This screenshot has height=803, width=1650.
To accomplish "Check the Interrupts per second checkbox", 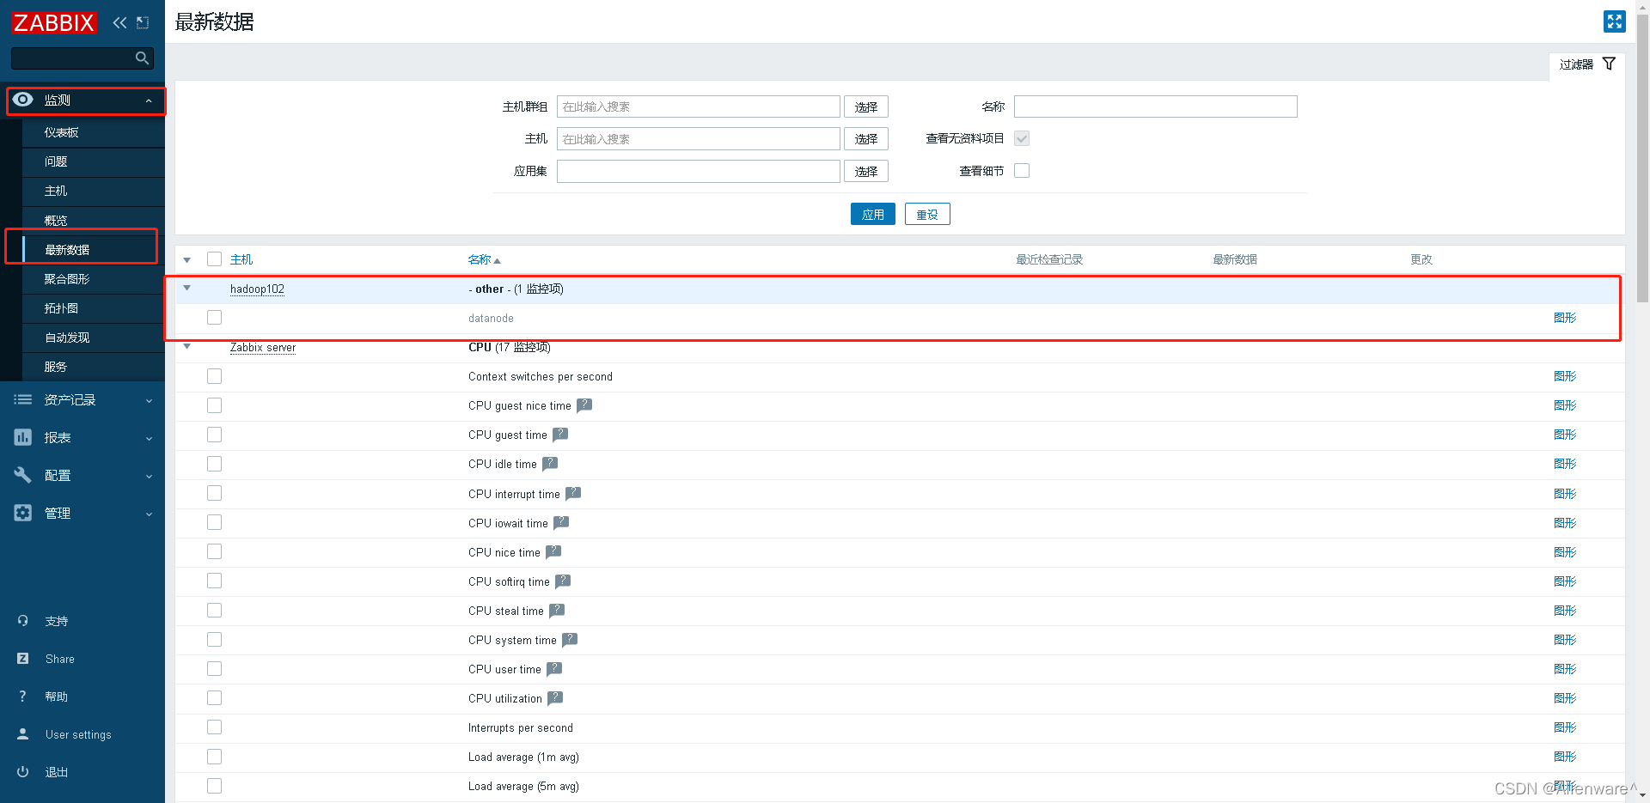I will (214, 727).
